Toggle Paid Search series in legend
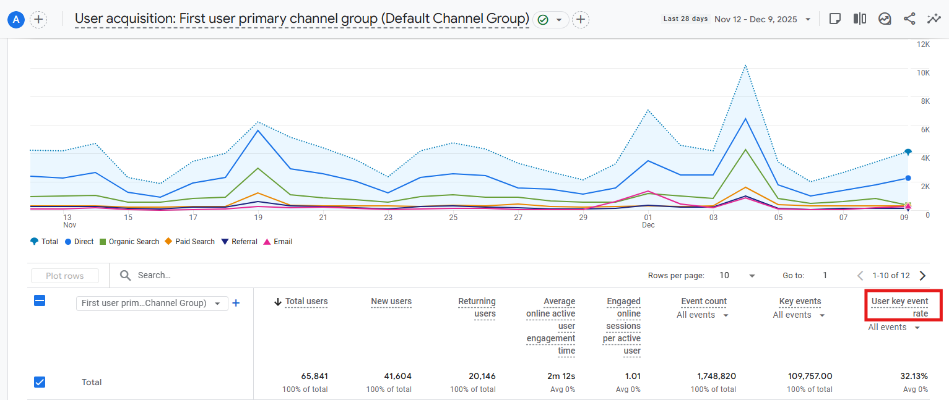 click(x=189, y=242)
